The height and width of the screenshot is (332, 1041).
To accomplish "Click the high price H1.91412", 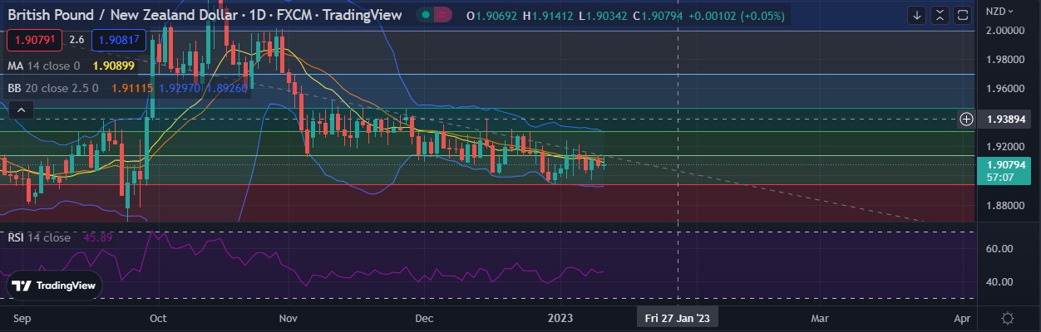I will pos(547,15).
